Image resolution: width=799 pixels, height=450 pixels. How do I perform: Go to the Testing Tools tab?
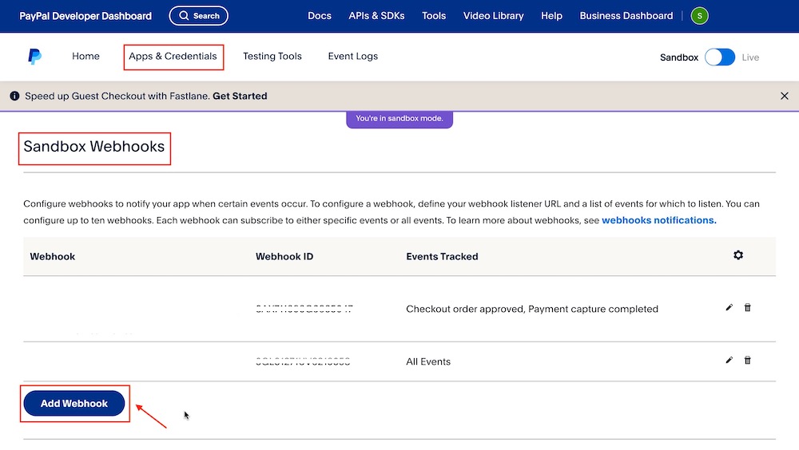(272, 57)
